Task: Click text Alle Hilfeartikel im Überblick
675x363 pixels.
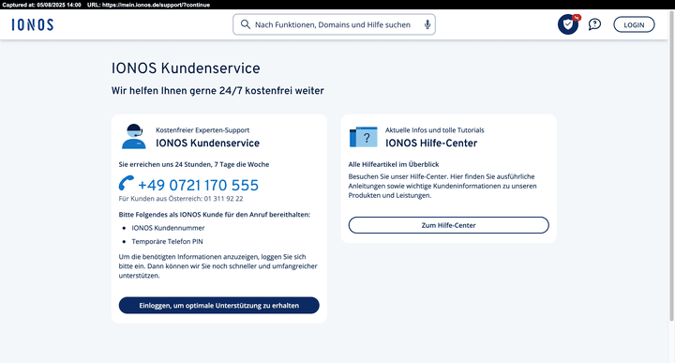Action: tap(394, 164)
